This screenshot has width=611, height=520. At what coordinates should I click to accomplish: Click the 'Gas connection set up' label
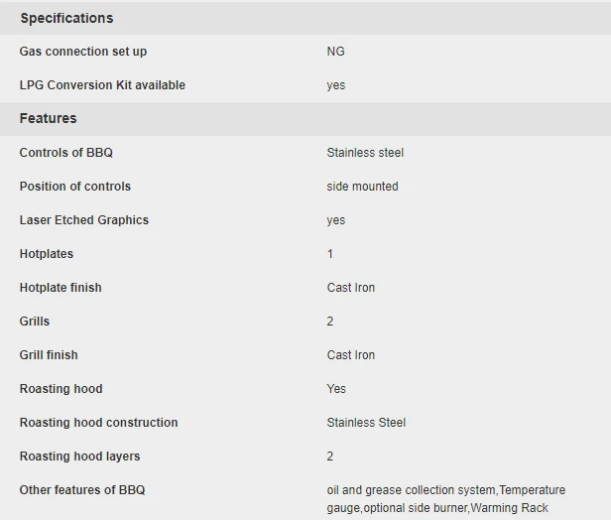(83, 52)
